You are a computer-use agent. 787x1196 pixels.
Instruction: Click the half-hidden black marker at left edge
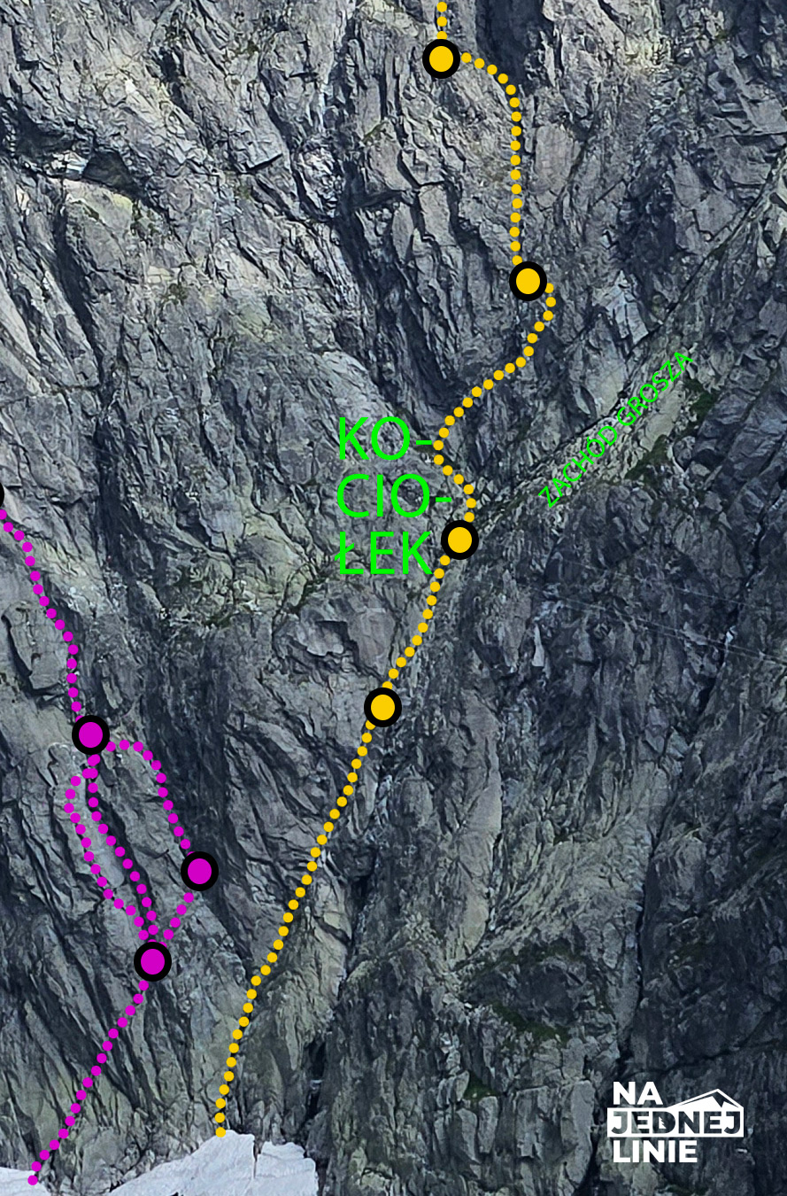[1, 494]
